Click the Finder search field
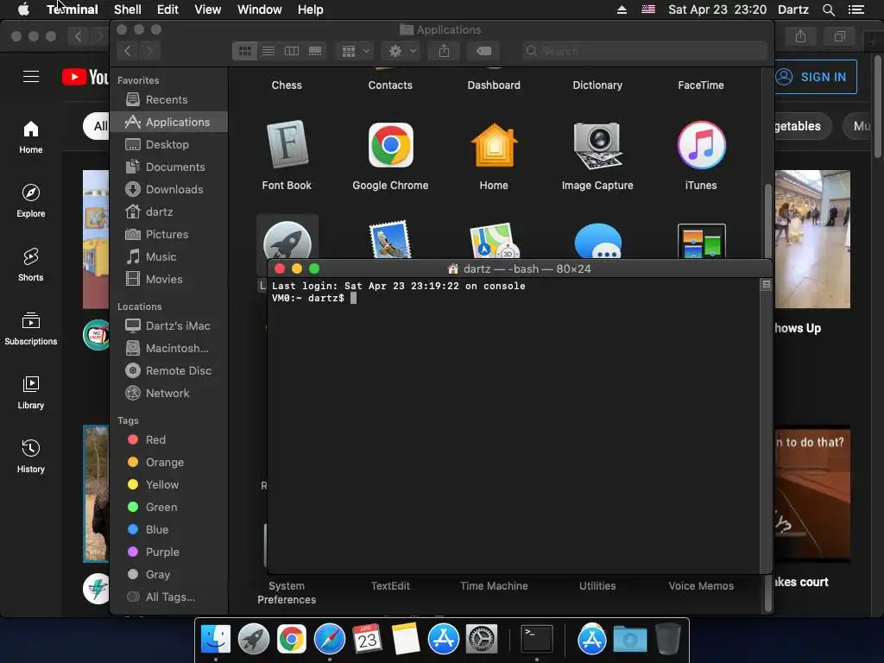The width and height of the screenshot is (884, 663). pyautogui.click(x=644, y=51)
